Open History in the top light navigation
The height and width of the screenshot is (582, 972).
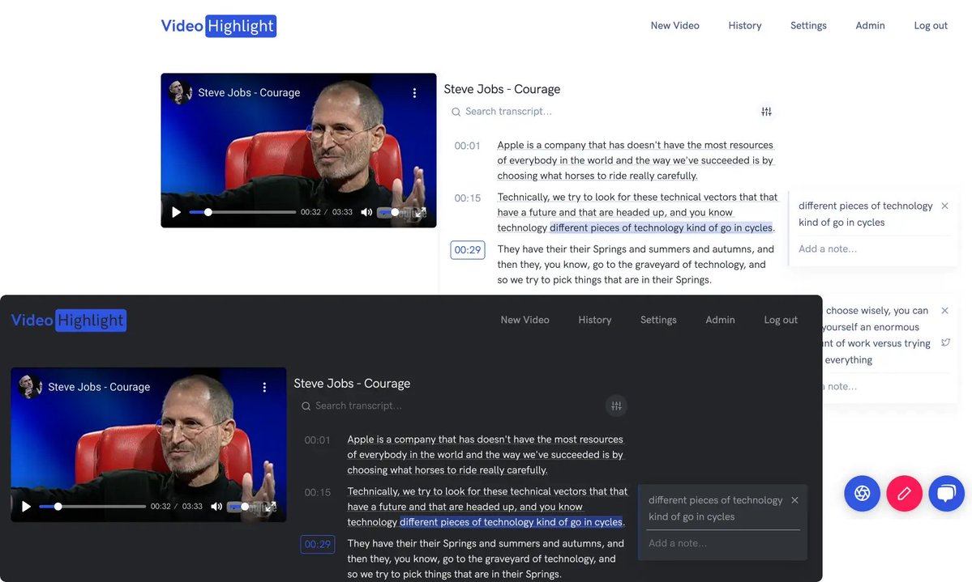[x=744, y=26]
